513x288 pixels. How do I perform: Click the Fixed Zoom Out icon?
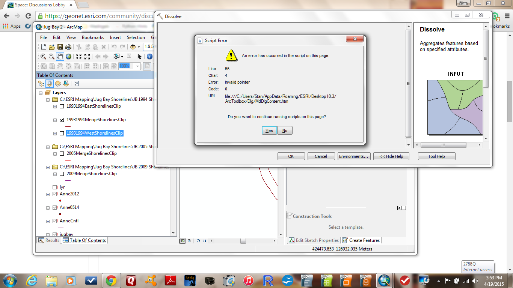click(x=87, y=57)
